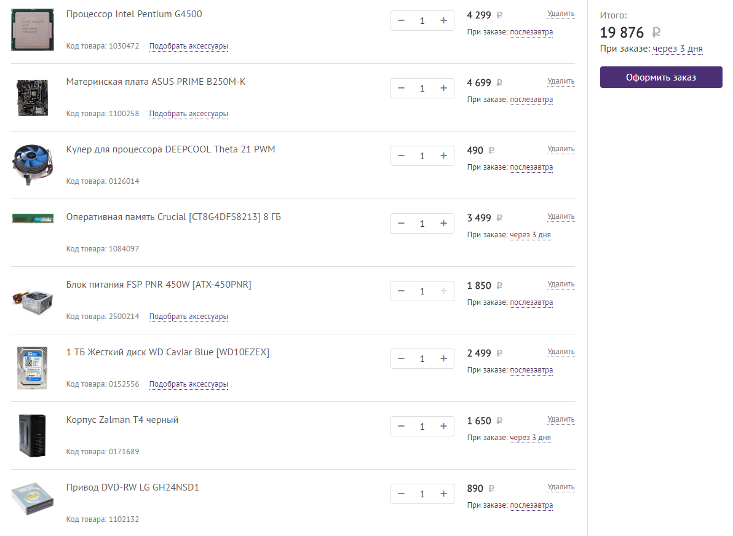Click the Оформить заказ button
Image resolution: width=733 pixels, height=536 pixels.
click(661, 77)
